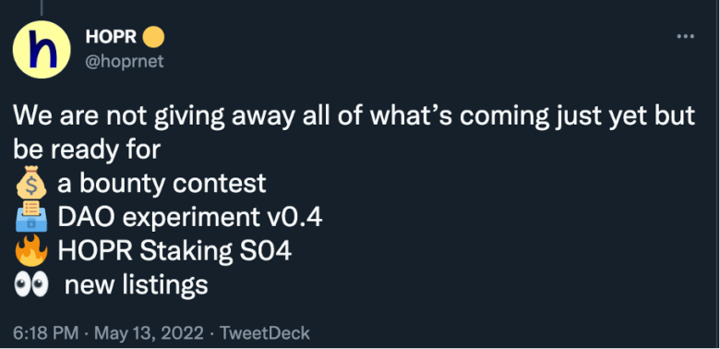
Task: Click the letter h in the avatar logo
Action: coord(42,49)
